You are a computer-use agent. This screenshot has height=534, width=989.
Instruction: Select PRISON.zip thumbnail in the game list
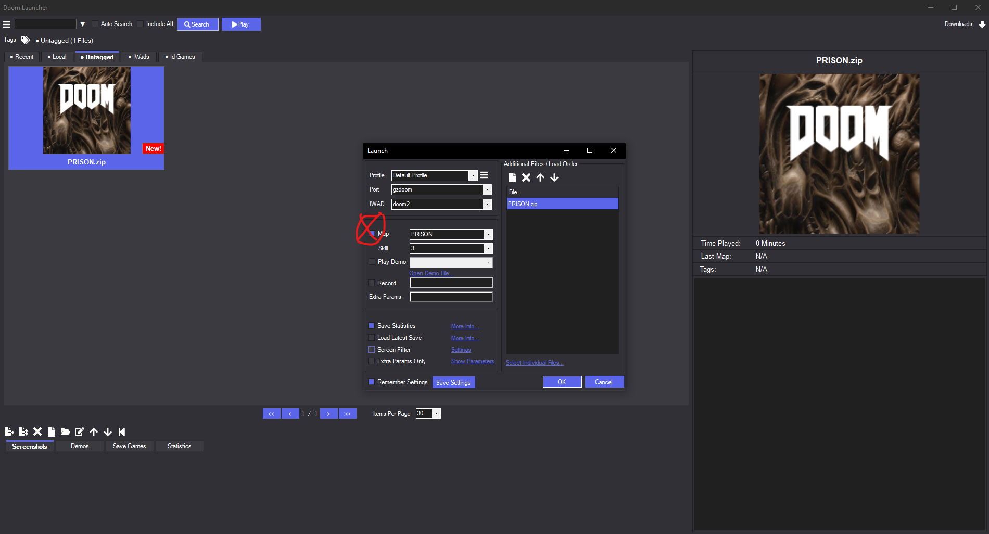coord(86,118)
